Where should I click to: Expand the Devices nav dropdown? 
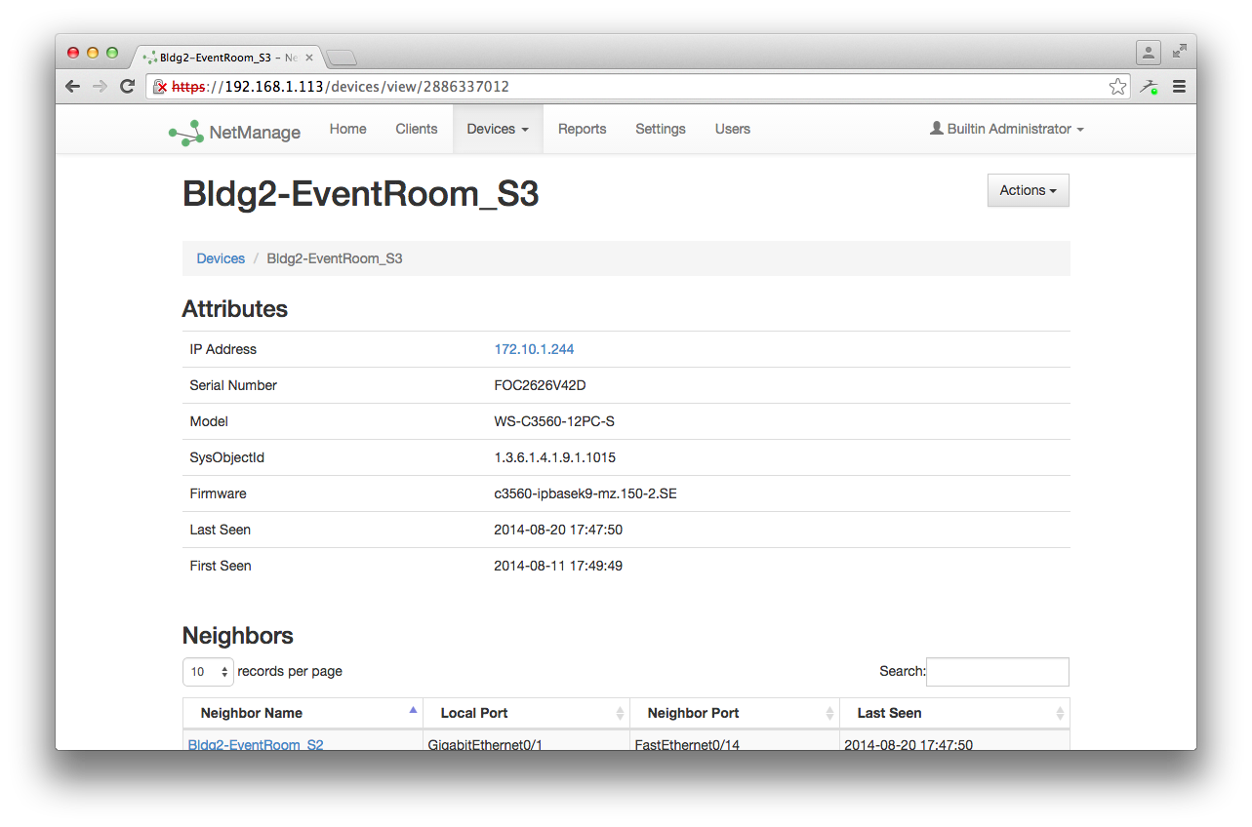[498, 129]
